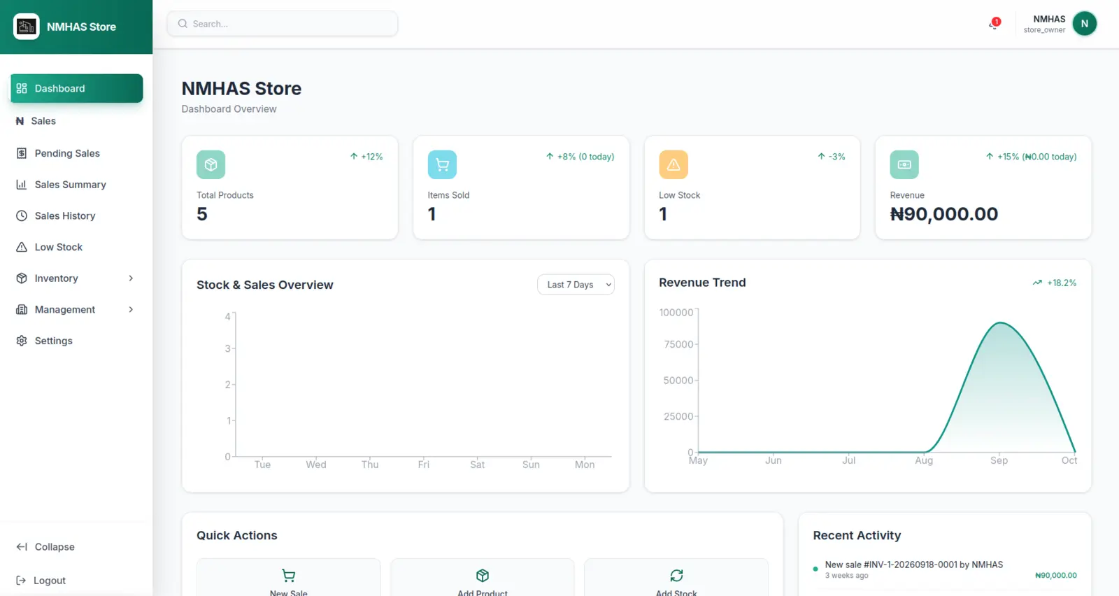Image resolution: width=1119 pixels, height=596 pixels.
Task: Click the Add Product quick action label
Action: 483,593
